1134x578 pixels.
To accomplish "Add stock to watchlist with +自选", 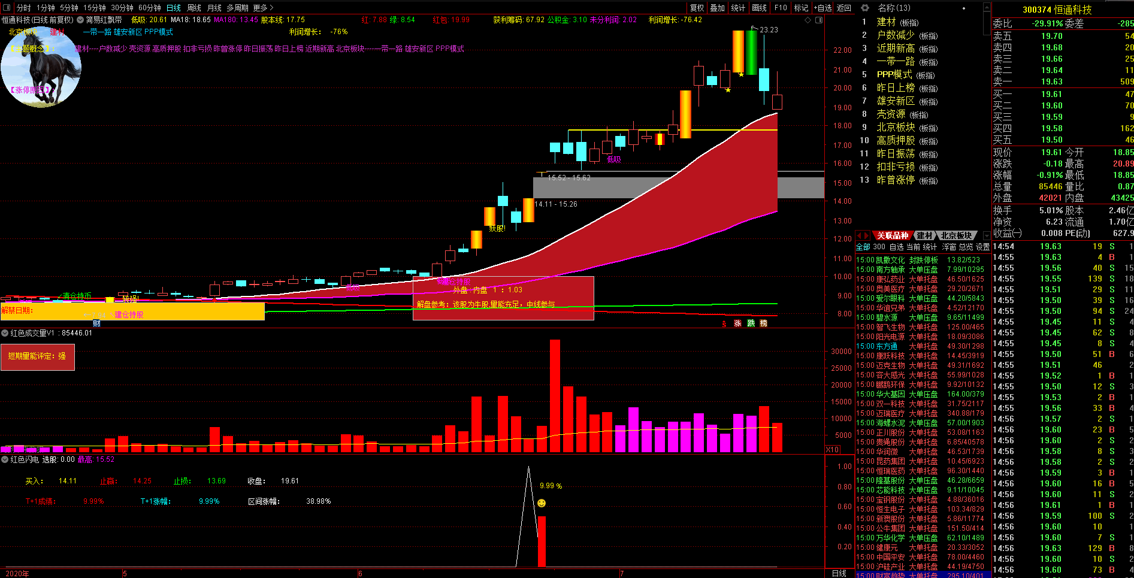I will 822,8.
